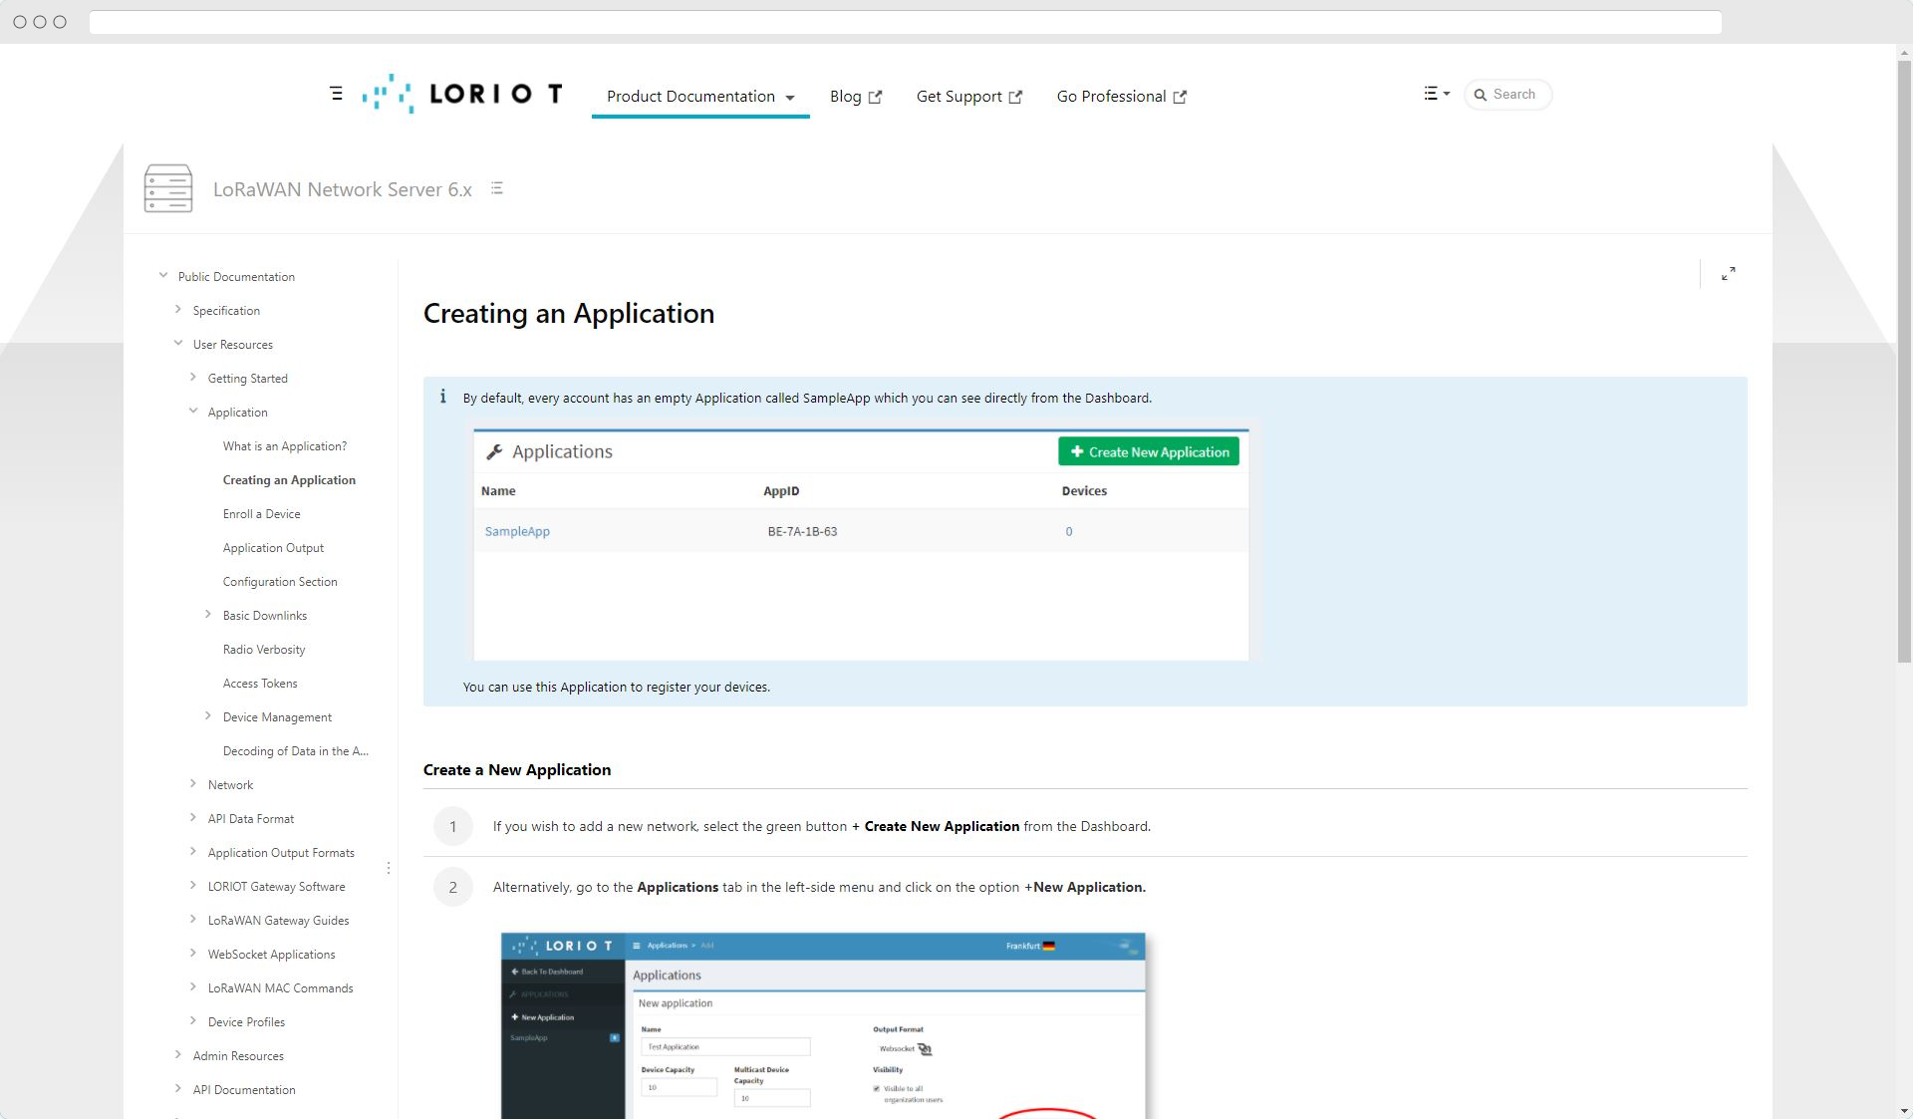Click the magnifier icon in Search

coord(1481,95)
